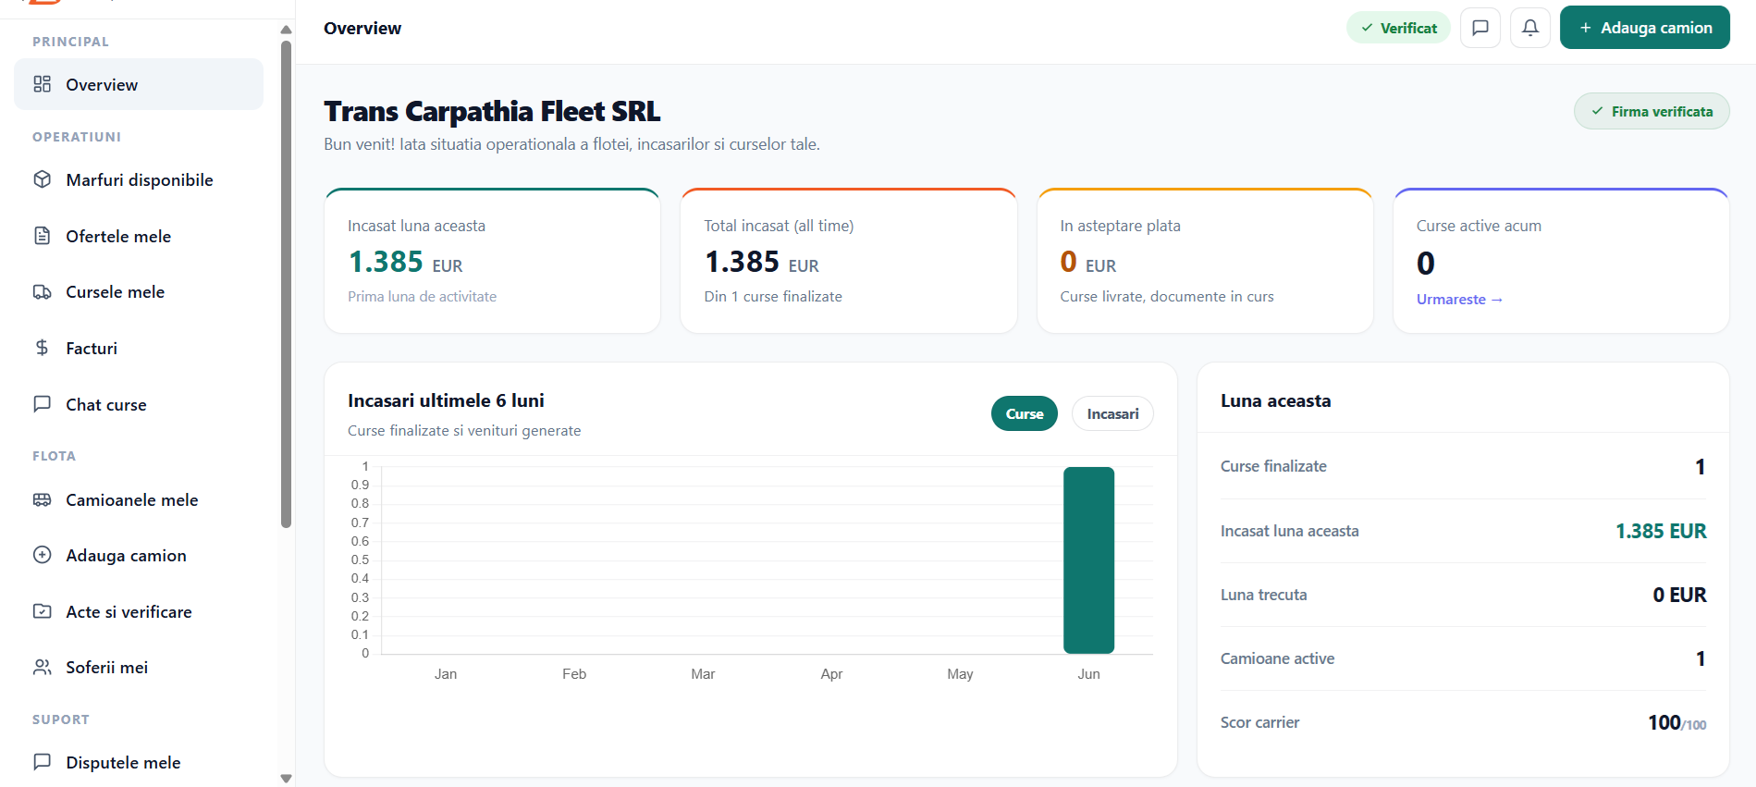The width and height of the screenshot is (1756, 787).
Task: Click the Scor carrier 100/100 value
Action: [x=1676, y=722]
